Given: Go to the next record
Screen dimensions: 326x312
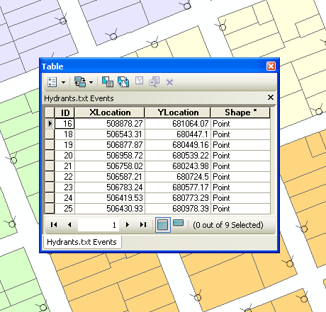Looking at the screenshot, I should [128, 225].
